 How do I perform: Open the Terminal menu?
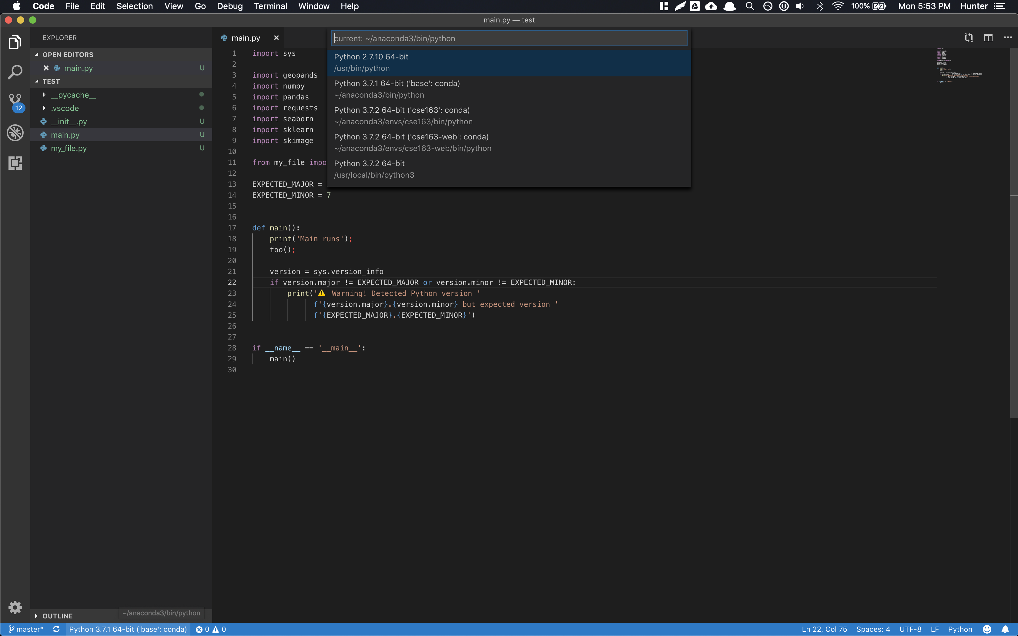pyautogui.click(x=270, y=6)
